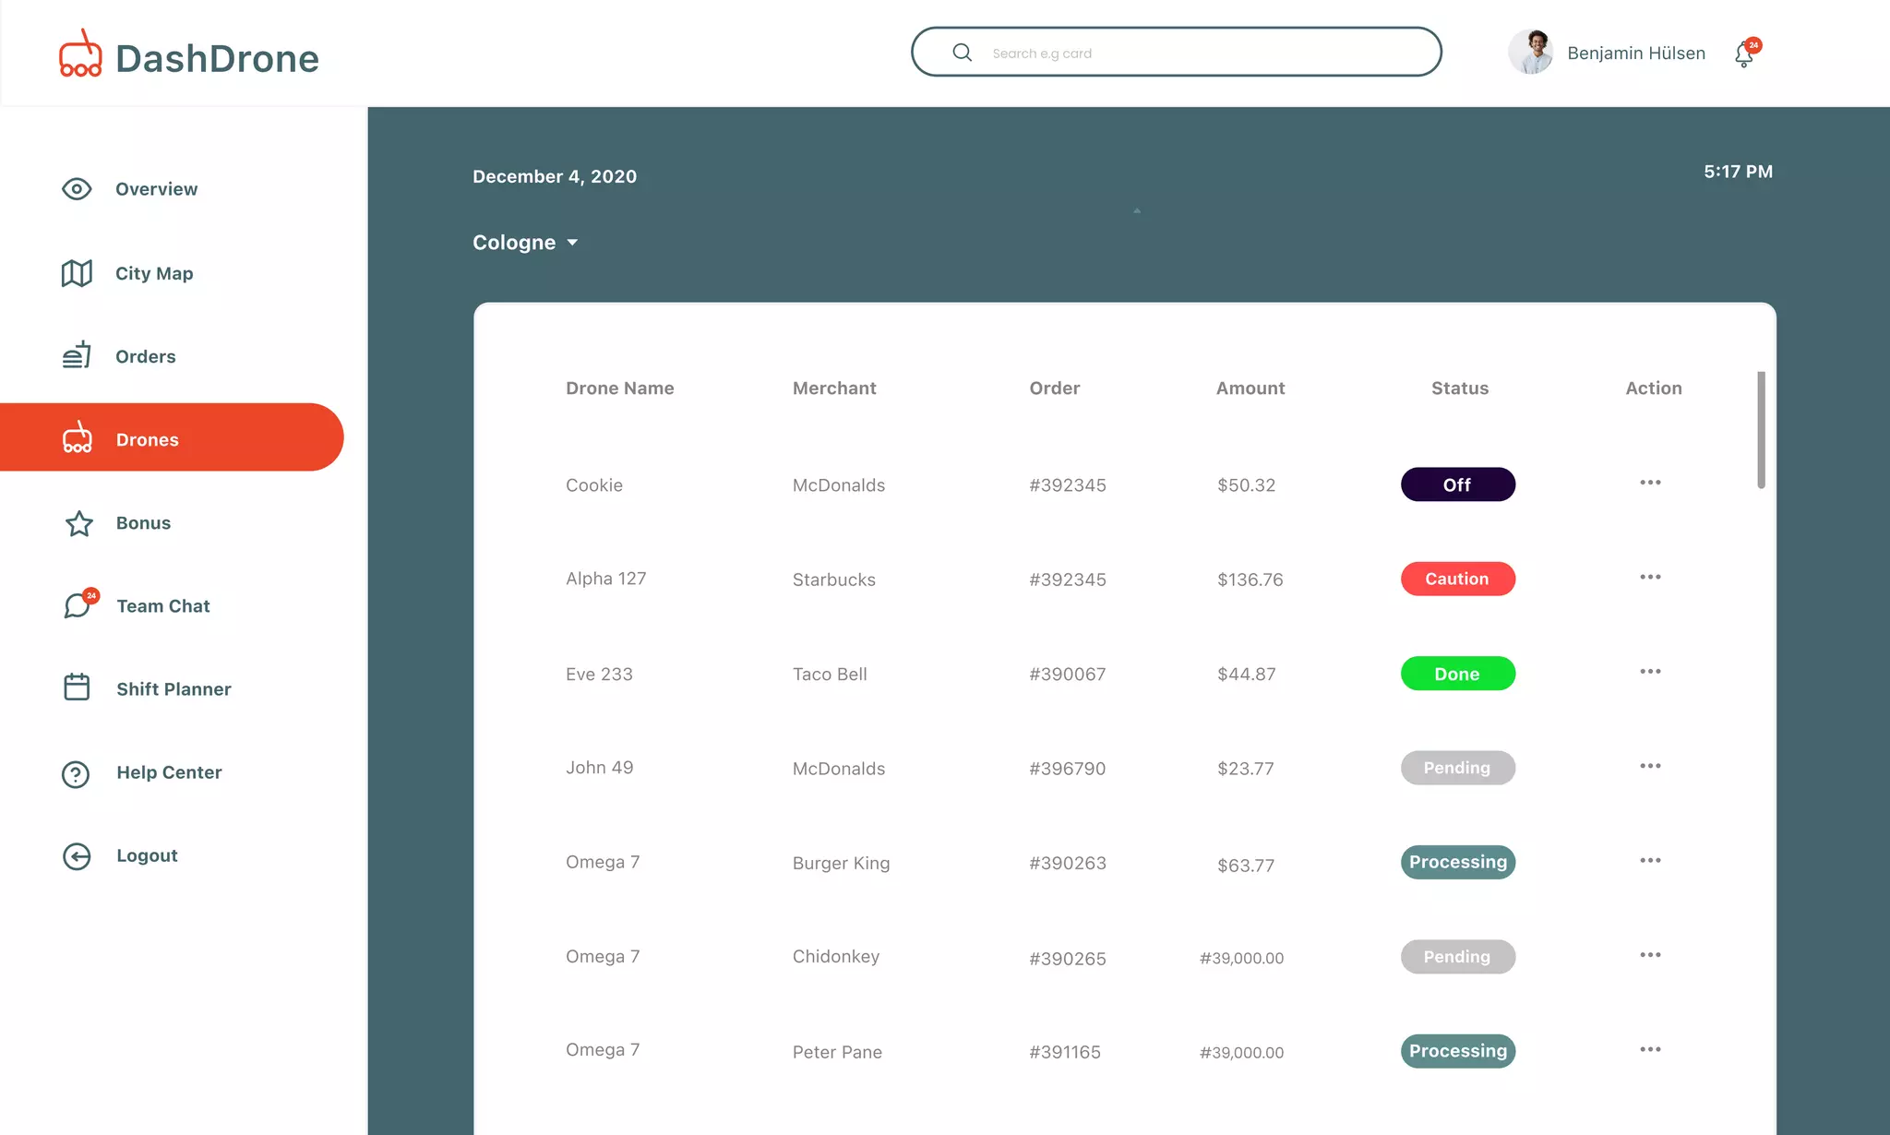
Task: Click the Order column header
Action: 1055,388
